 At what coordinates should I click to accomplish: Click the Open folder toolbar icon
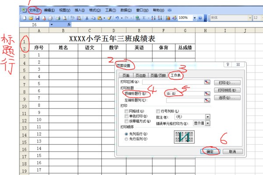31,18
